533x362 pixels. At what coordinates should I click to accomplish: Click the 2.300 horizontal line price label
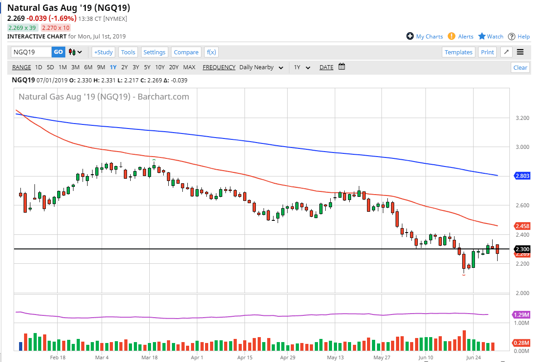click(x=522, y=249)
